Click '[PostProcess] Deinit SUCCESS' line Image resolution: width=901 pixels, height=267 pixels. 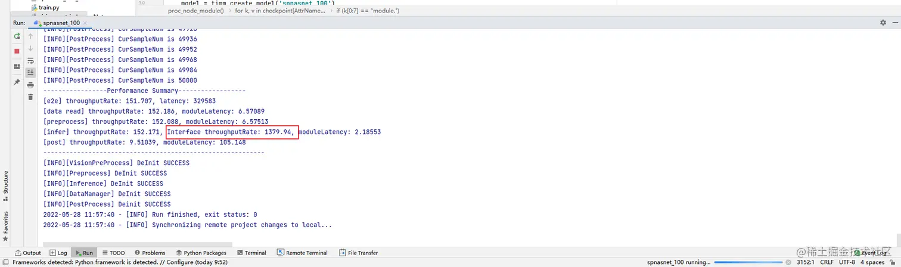[107, 204]
